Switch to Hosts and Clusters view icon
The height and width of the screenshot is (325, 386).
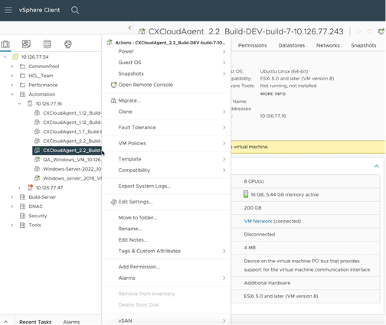(5, 44)
